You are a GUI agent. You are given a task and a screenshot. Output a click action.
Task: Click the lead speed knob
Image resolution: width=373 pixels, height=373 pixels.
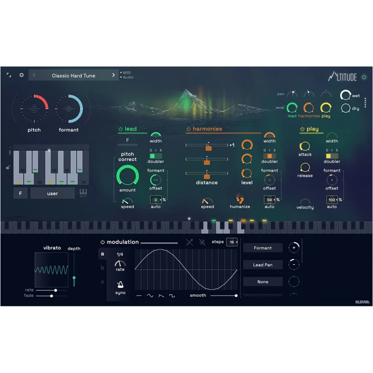[x=127, y=201]
